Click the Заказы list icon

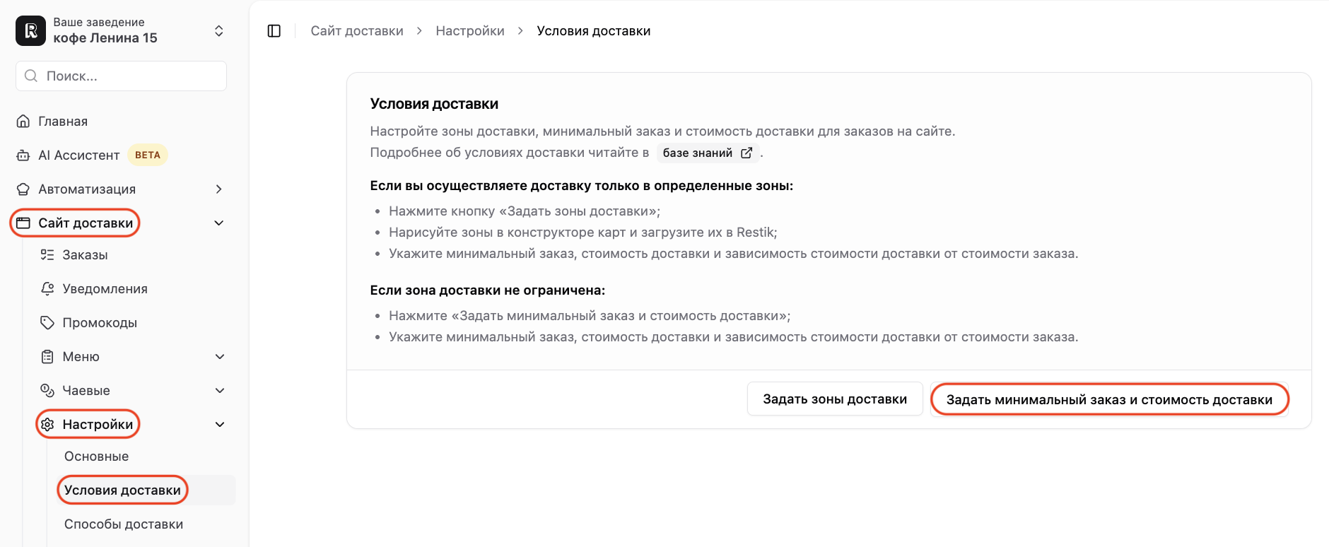click(47, 255)
